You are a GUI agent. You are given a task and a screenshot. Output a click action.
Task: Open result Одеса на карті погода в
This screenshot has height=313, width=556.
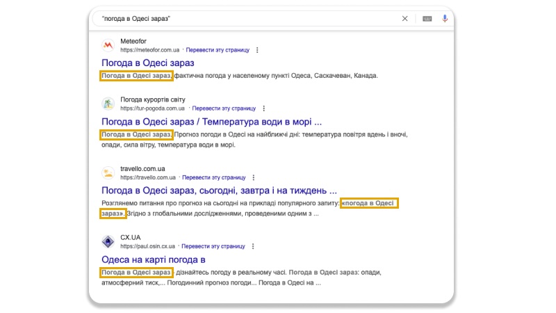coord(154,259)
